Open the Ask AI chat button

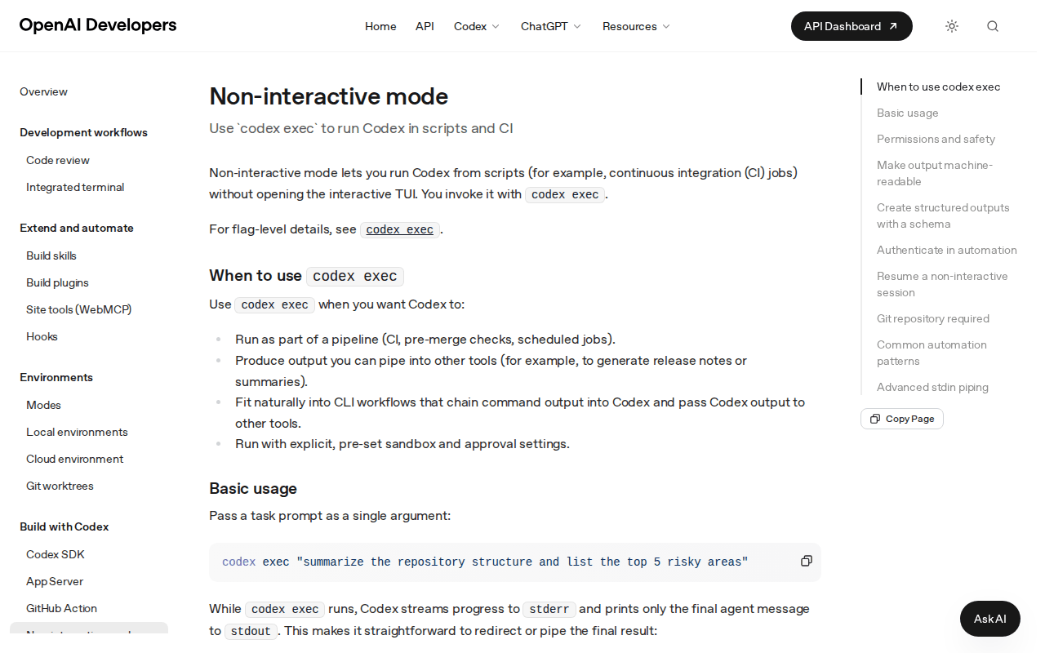[x=990, y=619]
